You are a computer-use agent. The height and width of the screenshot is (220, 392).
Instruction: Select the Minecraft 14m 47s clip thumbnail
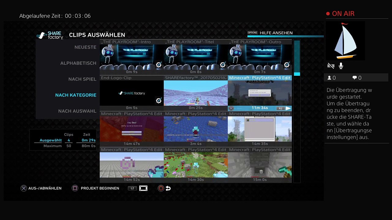[132, 129]
